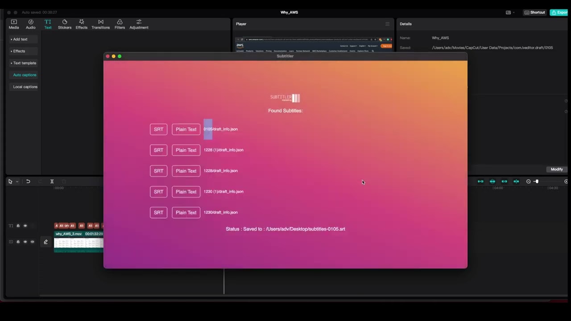Zoom out the timeline with minus icon
Screen dimensions: 571x321
[x=529, y=181]
